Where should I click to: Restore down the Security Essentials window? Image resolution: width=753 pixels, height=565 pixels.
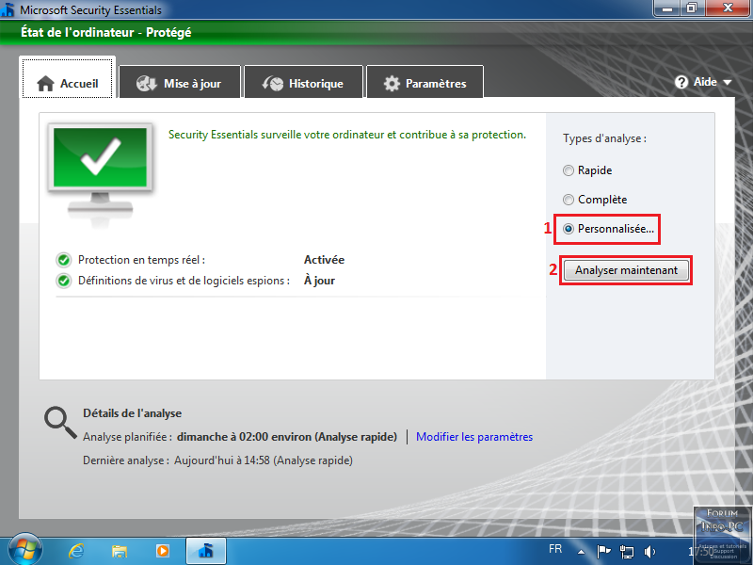click(x=692, y=8)
